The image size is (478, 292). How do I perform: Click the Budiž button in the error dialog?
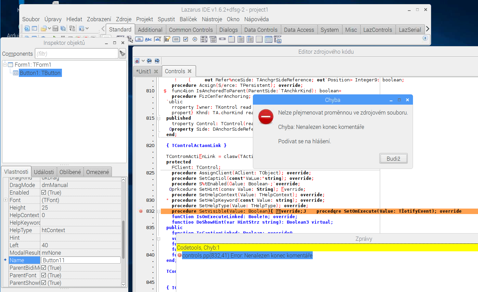coord(393,159)
